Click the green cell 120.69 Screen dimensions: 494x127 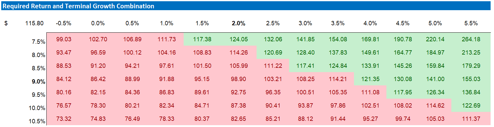pyautogui.click(x=273, y=53)
